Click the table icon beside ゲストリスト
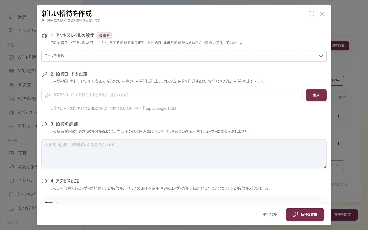Image resolution: width=368 pixels, height=230 pixels. click(11, 71)
